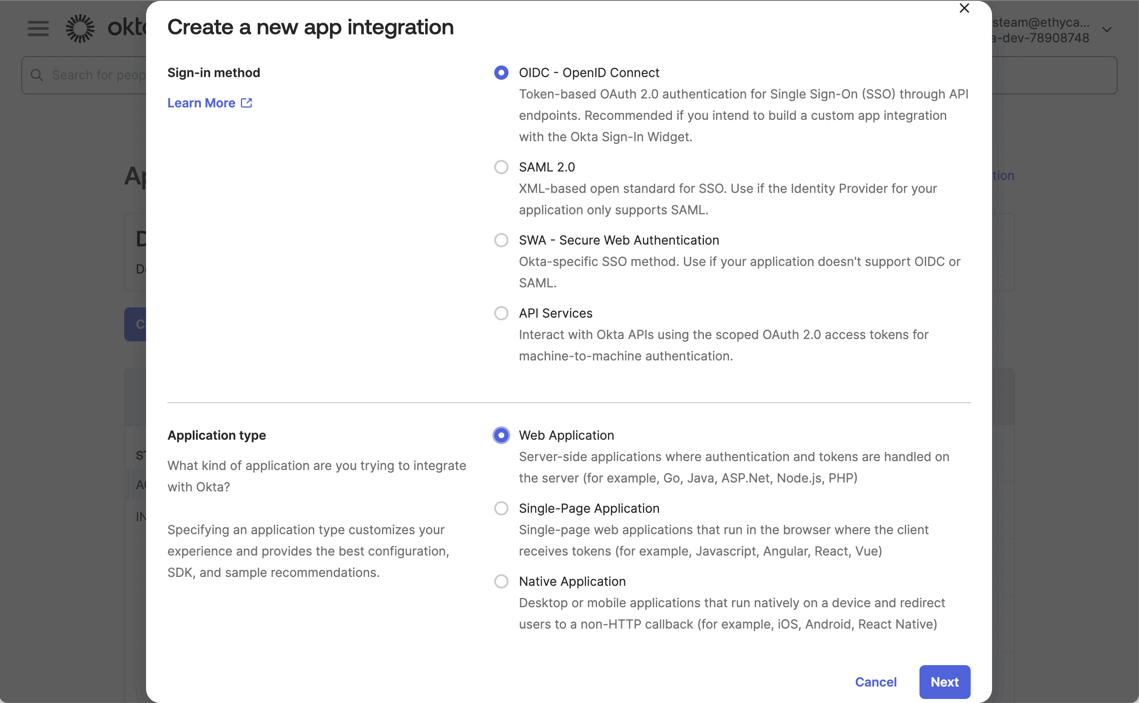Screen dimensions: 1139x703
Task: Choose Web Application type
Action: point(501,435)
